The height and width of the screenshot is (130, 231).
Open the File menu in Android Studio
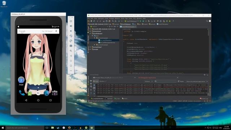pos(88,18)
